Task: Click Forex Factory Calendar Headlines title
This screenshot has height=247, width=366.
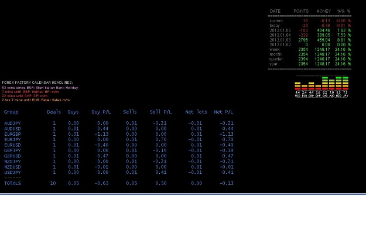Action: pyautogui.click(x=37, y=83)
